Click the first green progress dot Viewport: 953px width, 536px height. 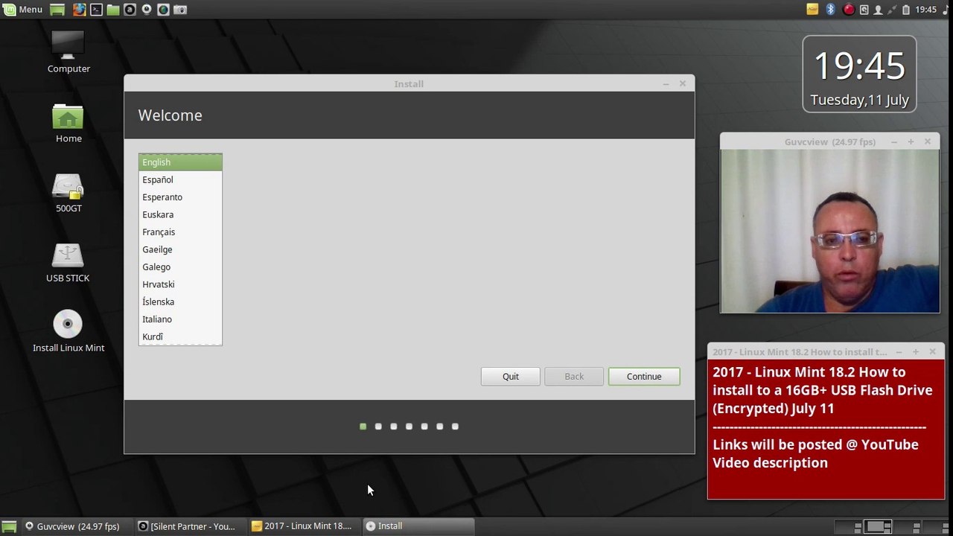[363, 427]
